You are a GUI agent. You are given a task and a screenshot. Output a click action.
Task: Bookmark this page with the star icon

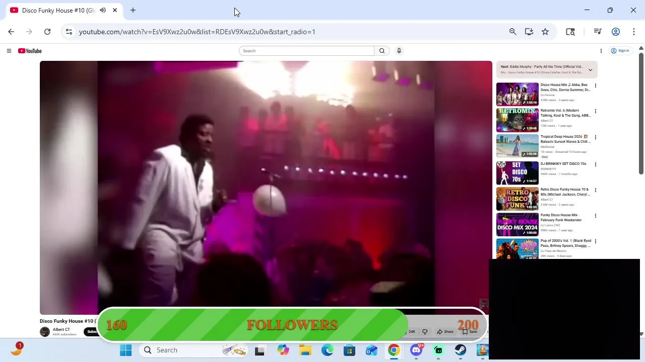545,32
